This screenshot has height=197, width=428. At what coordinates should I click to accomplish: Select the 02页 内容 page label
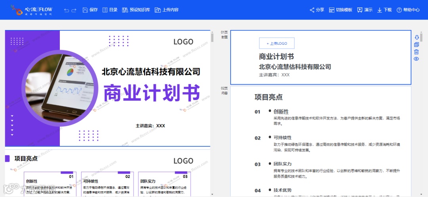[224, 91]
